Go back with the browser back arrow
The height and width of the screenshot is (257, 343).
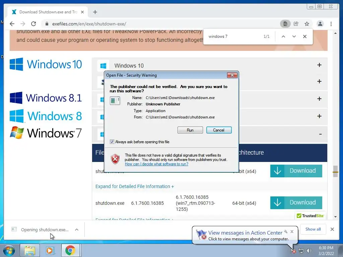coord(12,24)
